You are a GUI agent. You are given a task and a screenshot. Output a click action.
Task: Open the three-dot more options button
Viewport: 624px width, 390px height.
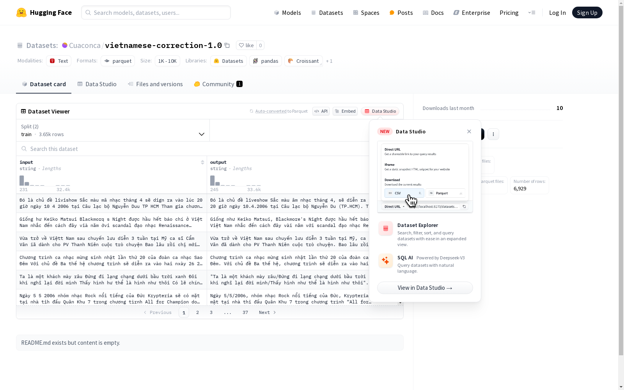coord(493,134)
